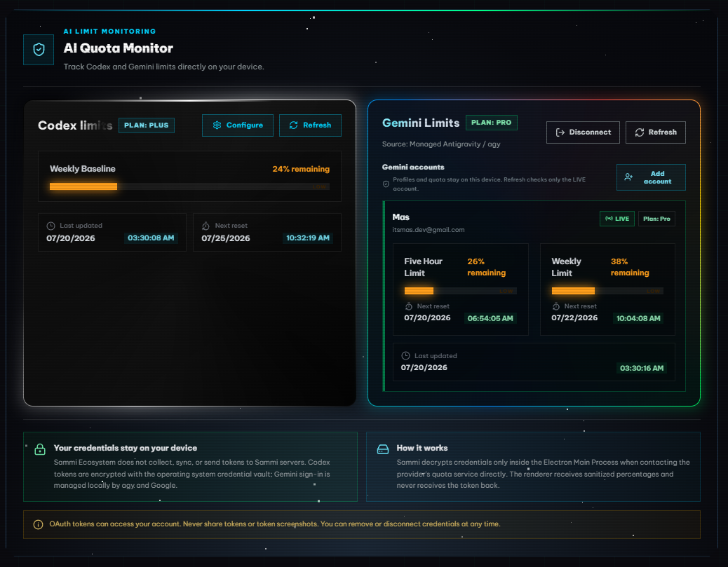Image resolution: width=728 pixels, height=567 pixels.
Task: Click the Five Hour Limit title
Action: [423, 267]
